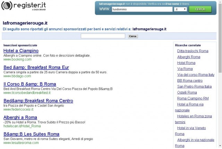The image size is (222, 149).
Task: Select Ditta traslochi Roma related search
Action: pos(193,51)
